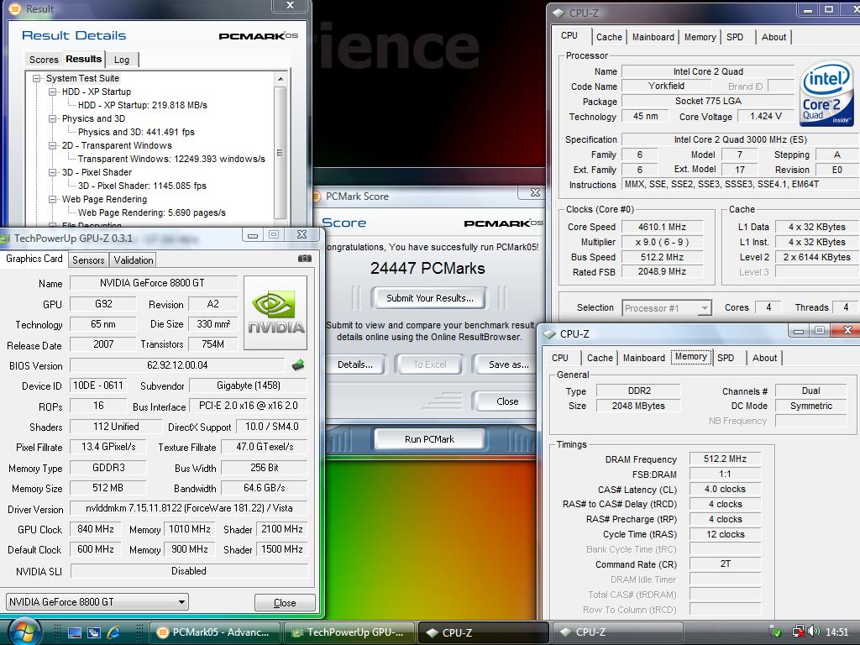Click the DRAM Frequency 512.2 MHz value
The height and width of the screenshot is (645, 860).
(x=725, y=459)
